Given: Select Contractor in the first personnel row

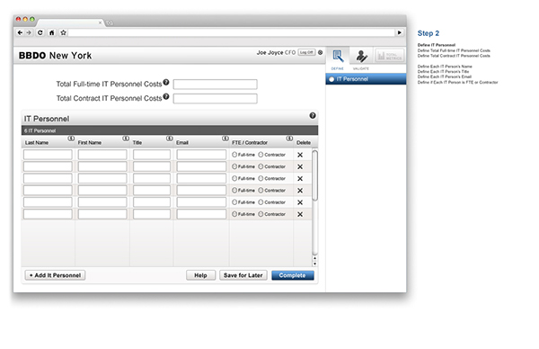Looking at the screenshot, I should point(261,155).
